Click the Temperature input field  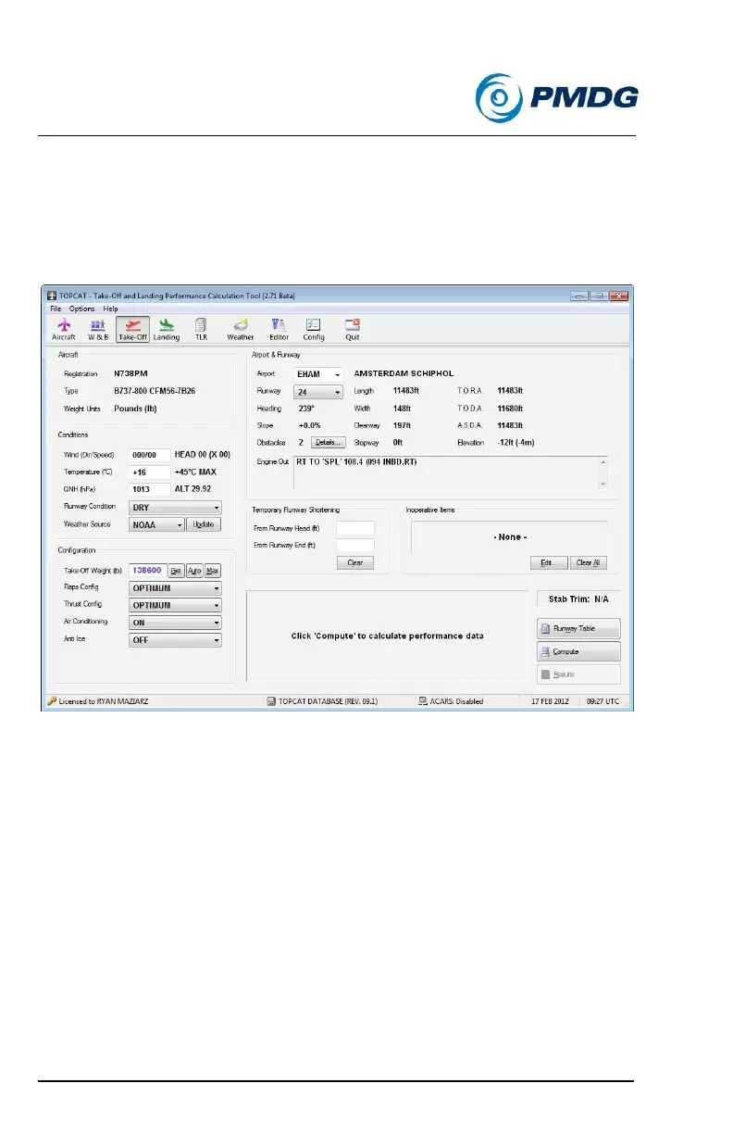point(150,472)
